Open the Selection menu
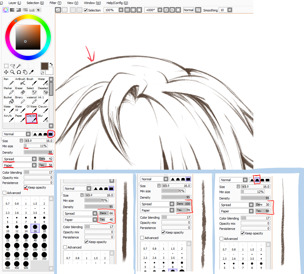Viewport: 304px width, 274px height. tap(35, 3)
